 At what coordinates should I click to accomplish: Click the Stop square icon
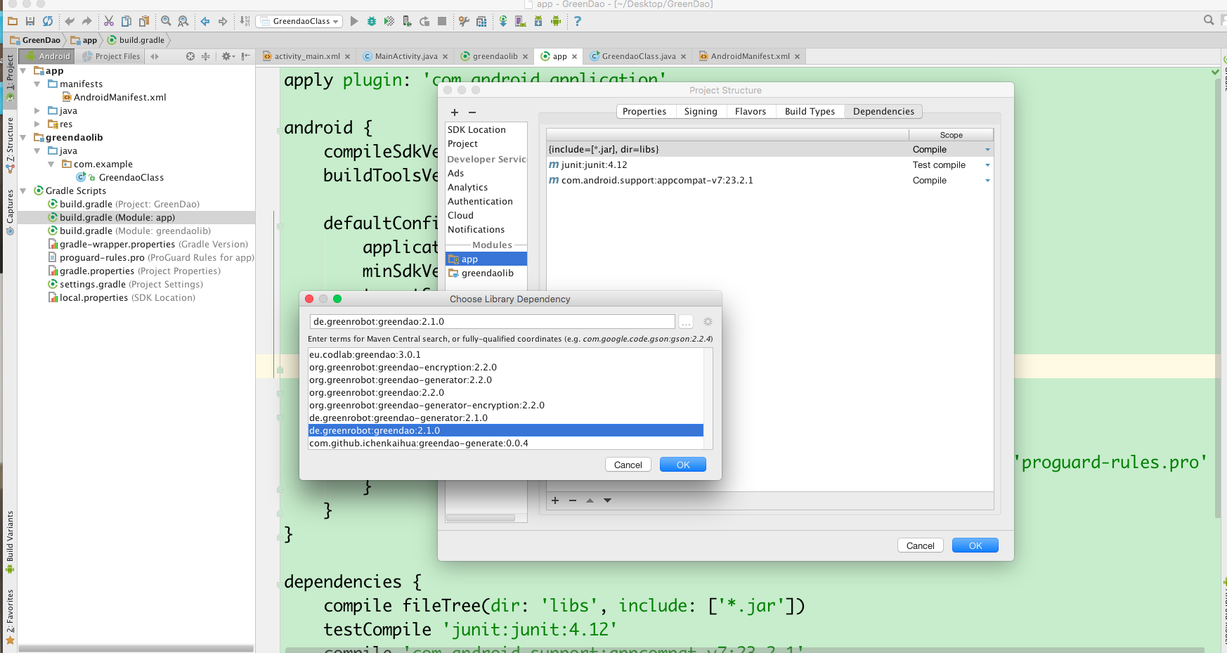pos(442,21)
